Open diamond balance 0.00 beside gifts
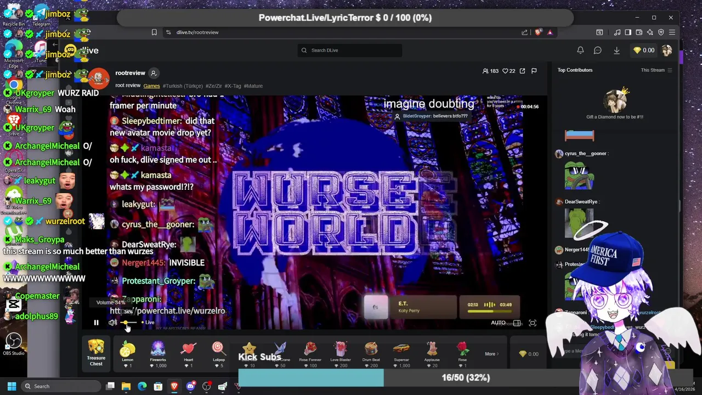Viewport: 702px width, 395px height. coord(529,354)
